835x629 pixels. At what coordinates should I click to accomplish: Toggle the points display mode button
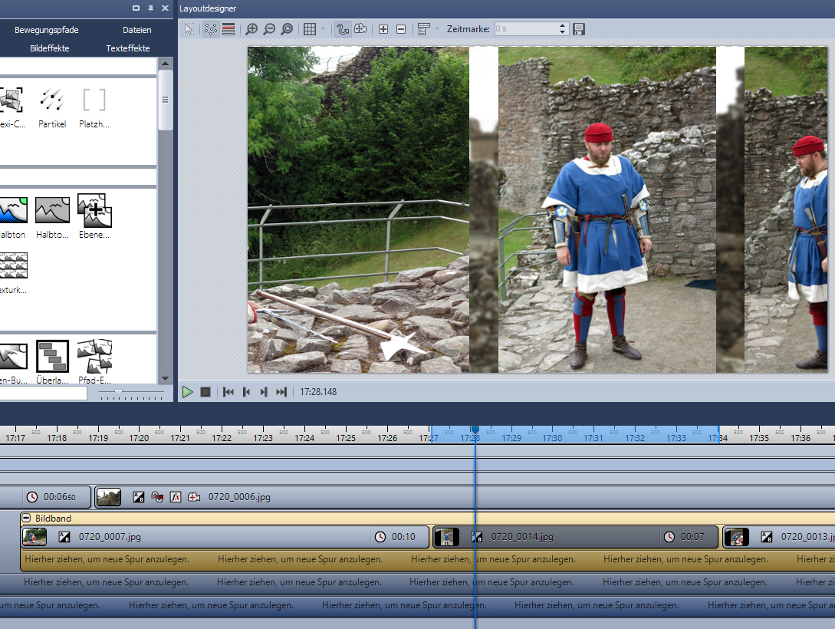point(210,29)
